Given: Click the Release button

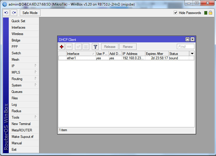Looking at the screenshot, I should 110,47.
